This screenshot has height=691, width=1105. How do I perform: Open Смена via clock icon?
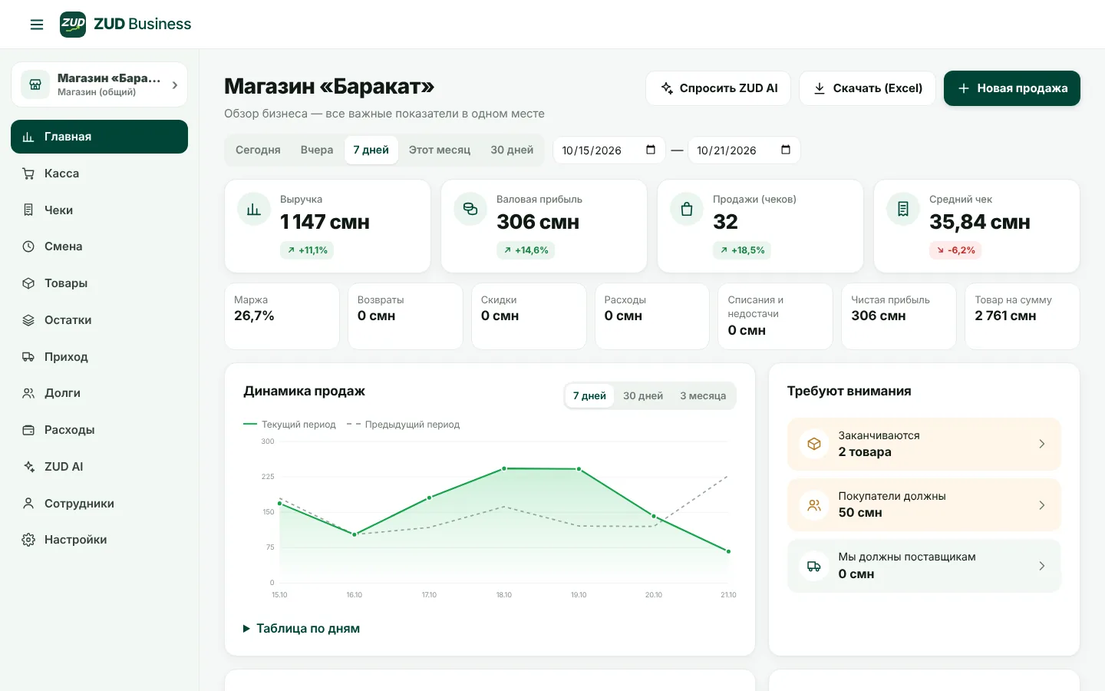[x=28, y=246]
